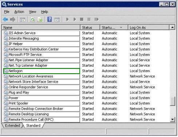Stop the selected service

(82, 19)
